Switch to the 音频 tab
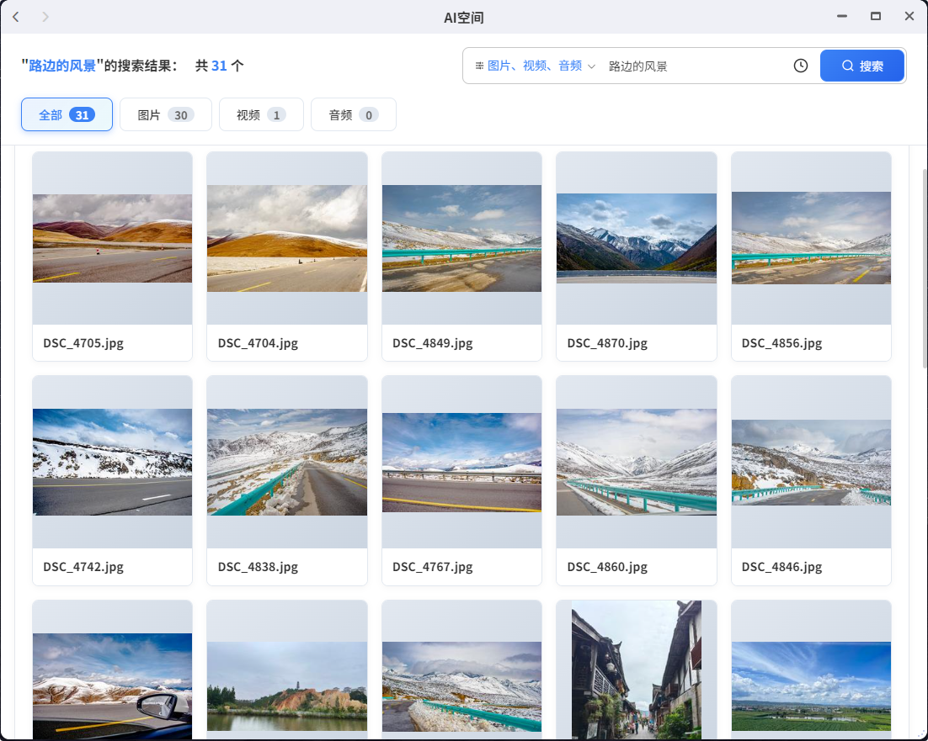The width and height of the screenshot is (928, 741). (354, 114)
